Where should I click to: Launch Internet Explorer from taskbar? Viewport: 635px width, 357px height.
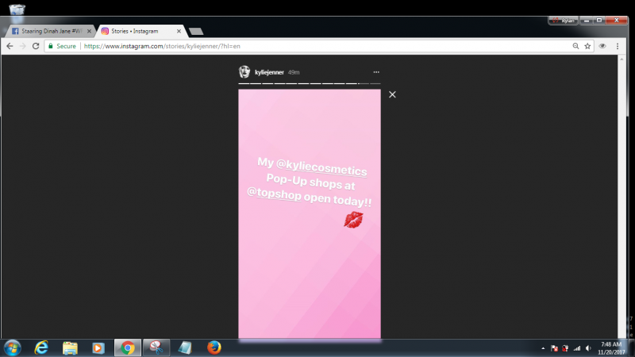tap(41, 347)
